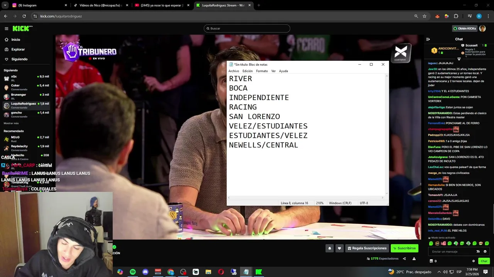Open the chat emote picker smiley
Image resolution: width=494 pixels, height=277 pixels.
pyautogui.click(x=485, y=252)
